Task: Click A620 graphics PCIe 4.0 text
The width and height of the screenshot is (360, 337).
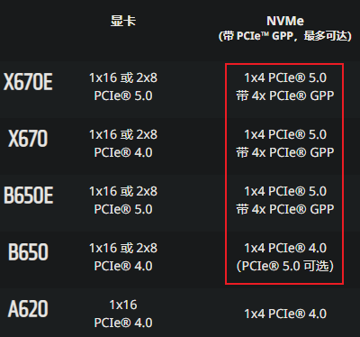Action: [123, 323]
